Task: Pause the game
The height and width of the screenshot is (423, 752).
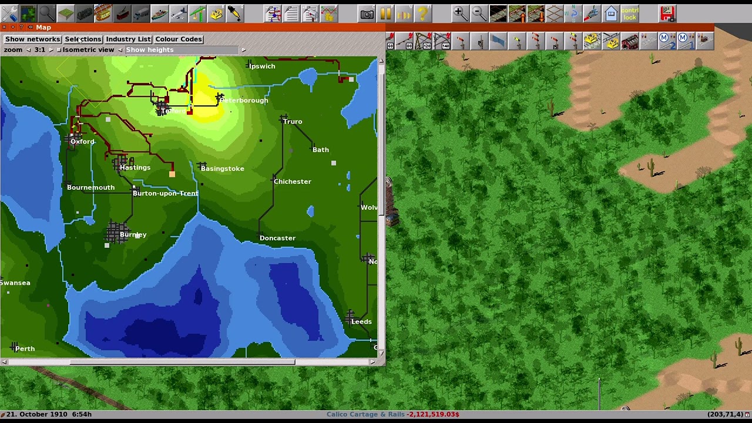Action: (x=385, y=13)
